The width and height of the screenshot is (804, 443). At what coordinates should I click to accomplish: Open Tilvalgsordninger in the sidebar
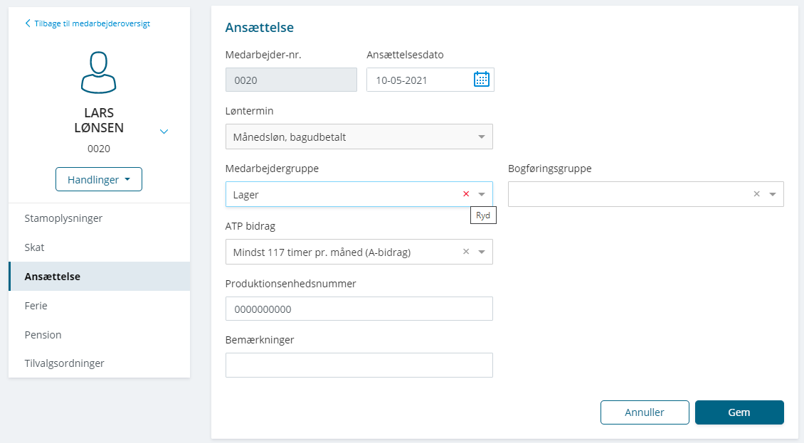(x=64, y=363)
